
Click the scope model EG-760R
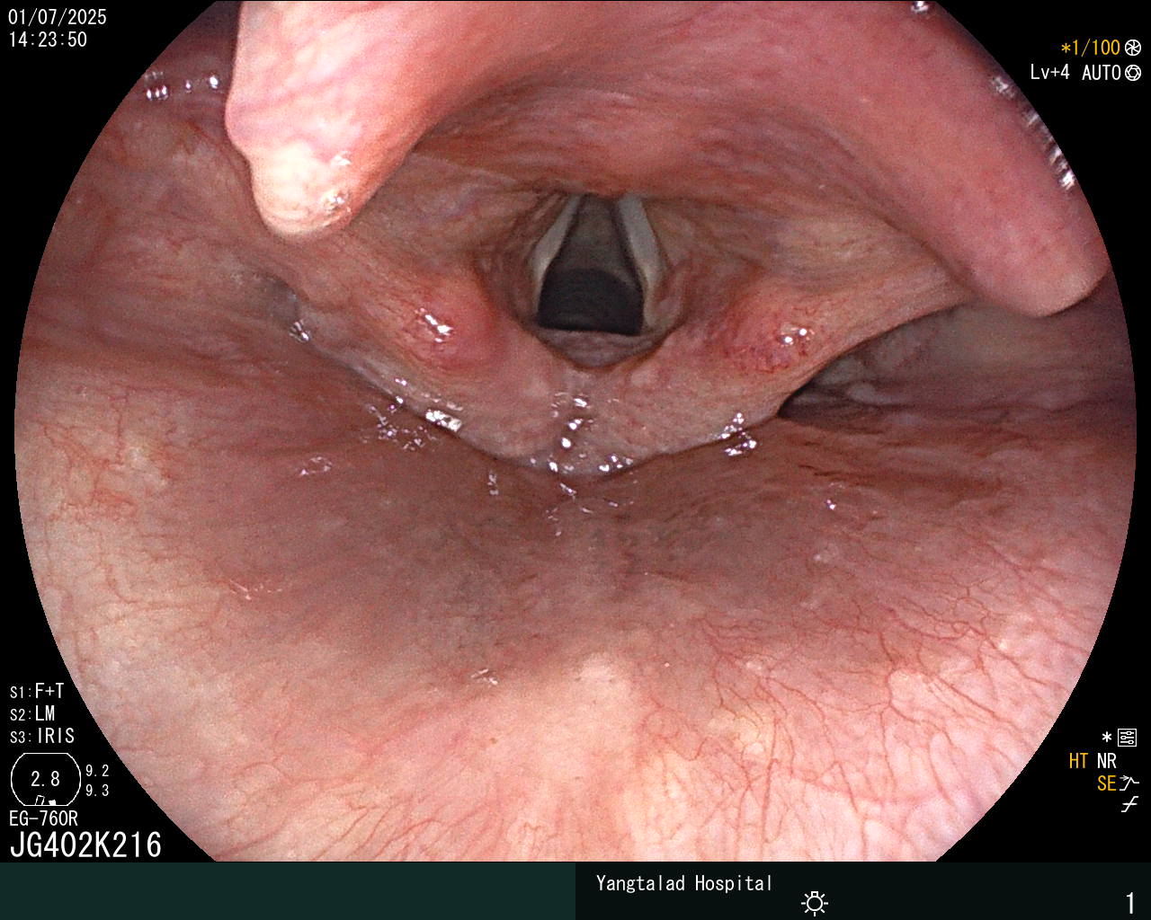click(x=43, y=818)
